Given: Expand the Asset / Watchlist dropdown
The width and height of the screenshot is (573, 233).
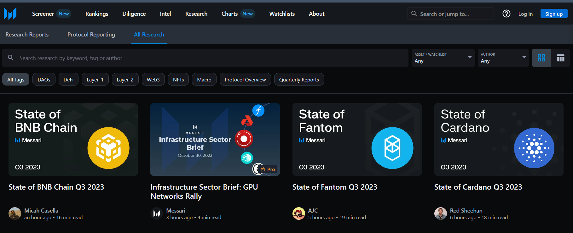Looking at the screenshot, I should pyautogui.click(x=443, y=58).
